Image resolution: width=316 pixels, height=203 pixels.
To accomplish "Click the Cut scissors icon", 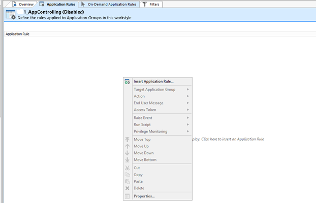I will point(127,168).
